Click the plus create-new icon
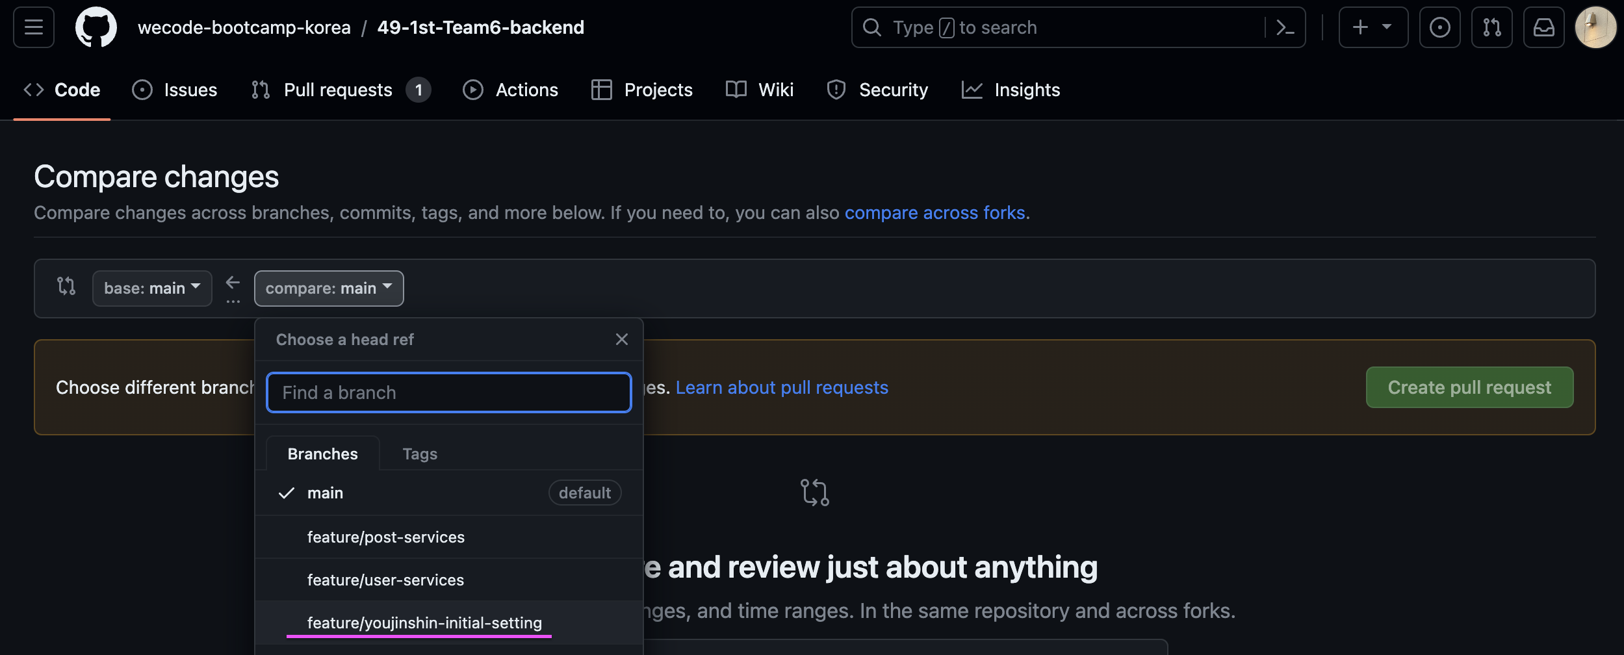Screen dimensions: 1624x655 (1360, 27)
